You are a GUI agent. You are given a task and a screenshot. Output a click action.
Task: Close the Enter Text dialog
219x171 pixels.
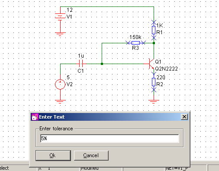click(184, 116)
